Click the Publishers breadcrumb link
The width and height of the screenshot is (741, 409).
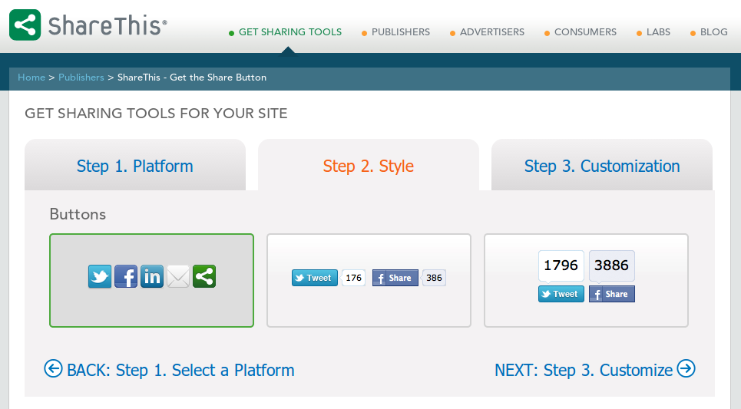pos(81,78)
